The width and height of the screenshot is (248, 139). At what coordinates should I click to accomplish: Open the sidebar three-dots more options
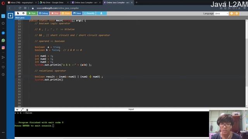coord(3,132)
